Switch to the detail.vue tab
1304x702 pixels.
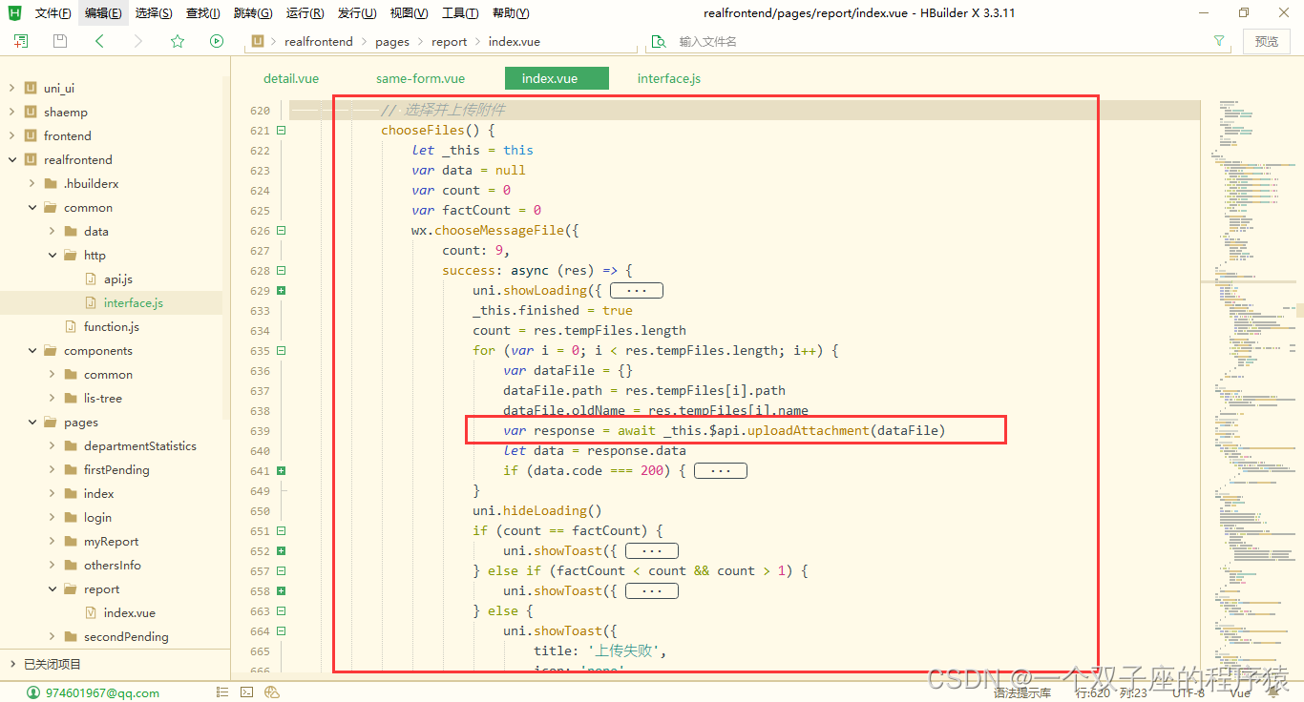(291, 78)
